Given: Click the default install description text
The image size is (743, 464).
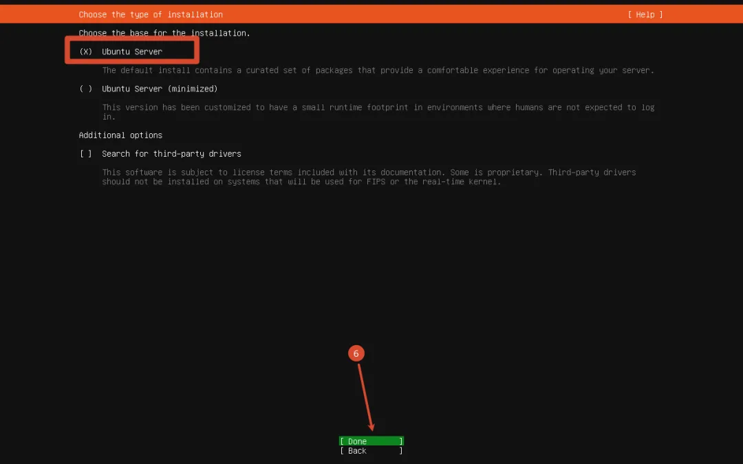Looking at the screenshot, I should tap(378, 71).
